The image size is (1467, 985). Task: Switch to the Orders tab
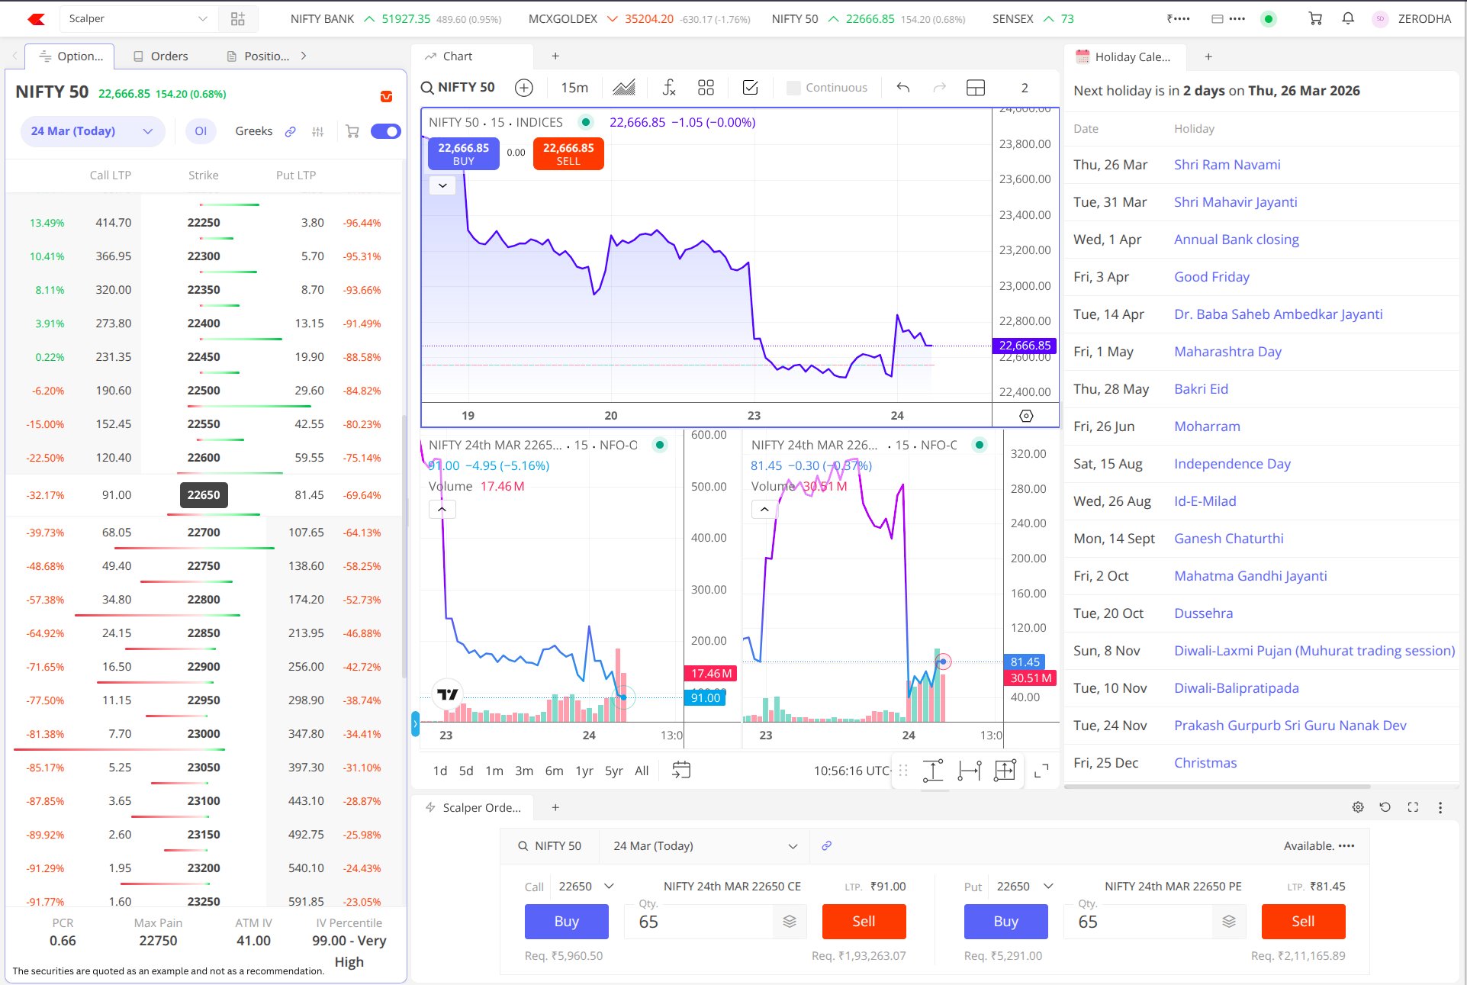pyautogui.click(x=161, y=56)
